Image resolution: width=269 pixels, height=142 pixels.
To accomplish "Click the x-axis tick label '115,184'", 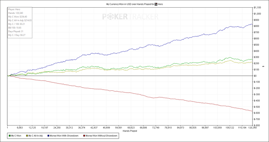I will [242, 127].
